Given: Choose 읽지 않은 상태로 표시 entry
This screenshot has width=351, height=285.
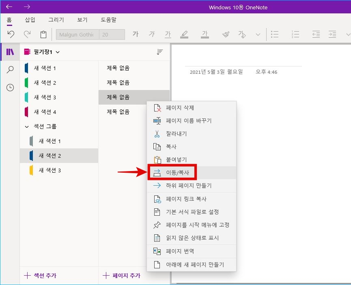Looking at the screenshot, I should [192, 238].
